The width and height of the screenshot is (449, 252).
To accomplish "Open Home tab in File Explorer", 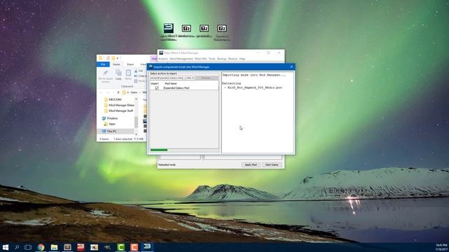I will tap(116, 64).
